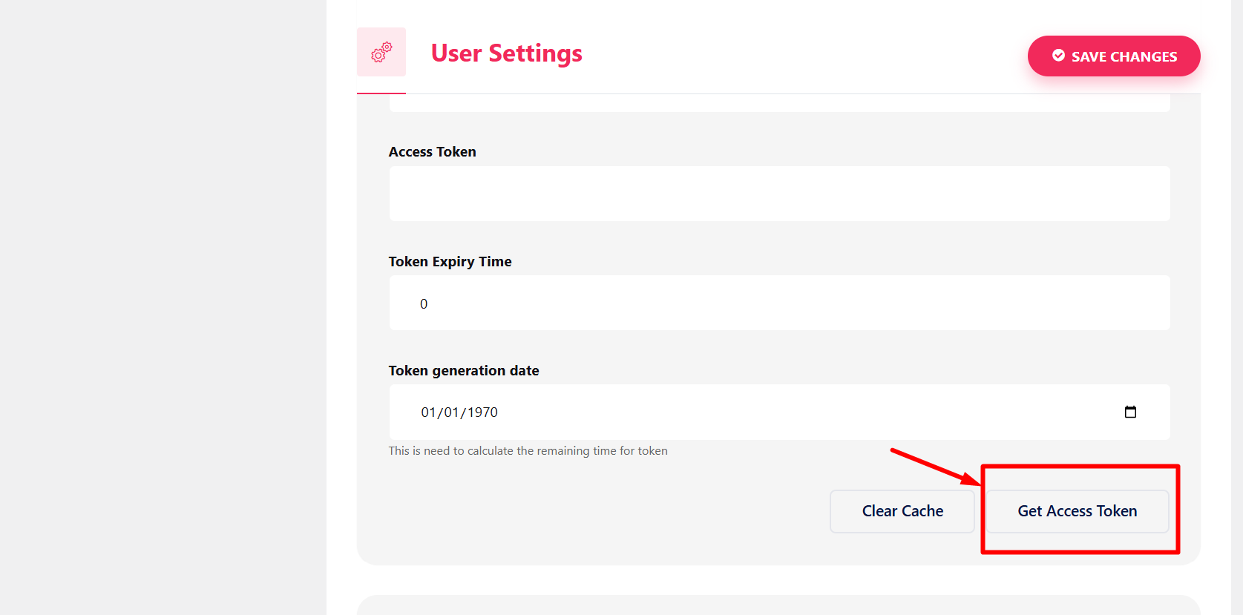This screenshot has width=1243, height=615.
Task: Click the Token generation date label
Action: (x=464, y=371)
